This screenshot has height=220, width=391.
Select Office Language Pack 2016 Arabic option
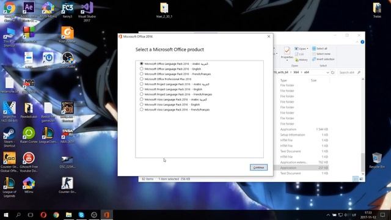pos(174,64)
